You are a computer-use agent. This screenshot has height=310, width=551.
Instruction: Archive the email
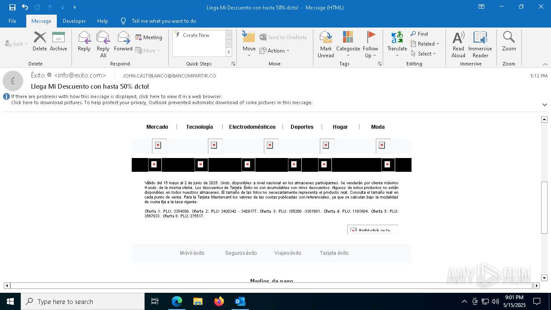pyautogui.click(x=59, y=41)
